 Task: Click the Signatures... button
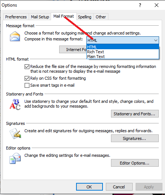point(135,138)
